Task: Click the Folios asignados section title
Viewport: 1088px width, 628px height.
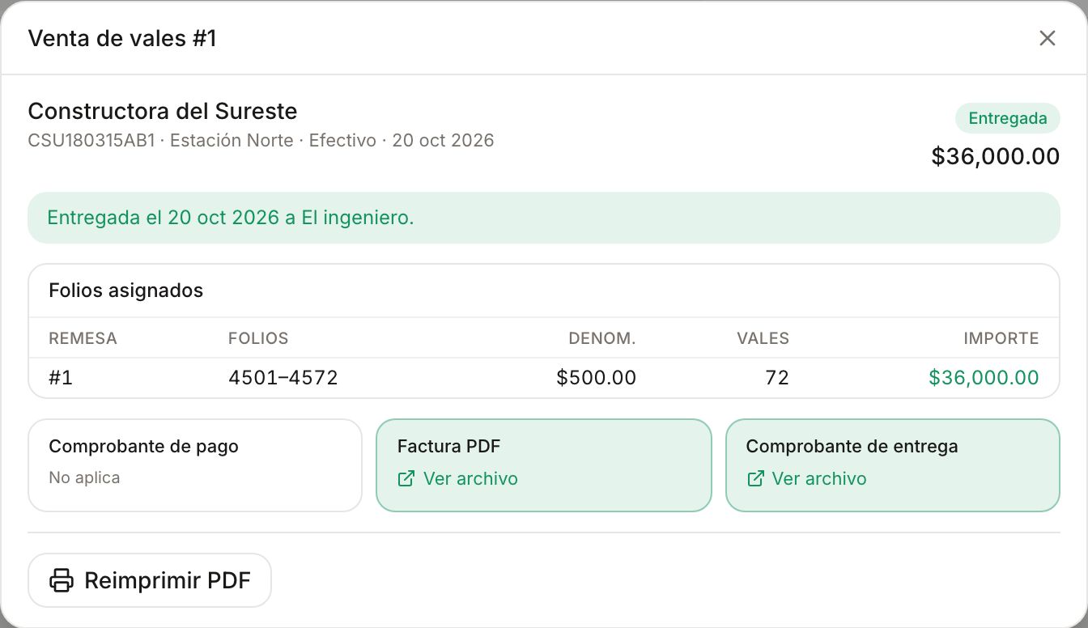Action: point(126,291)
